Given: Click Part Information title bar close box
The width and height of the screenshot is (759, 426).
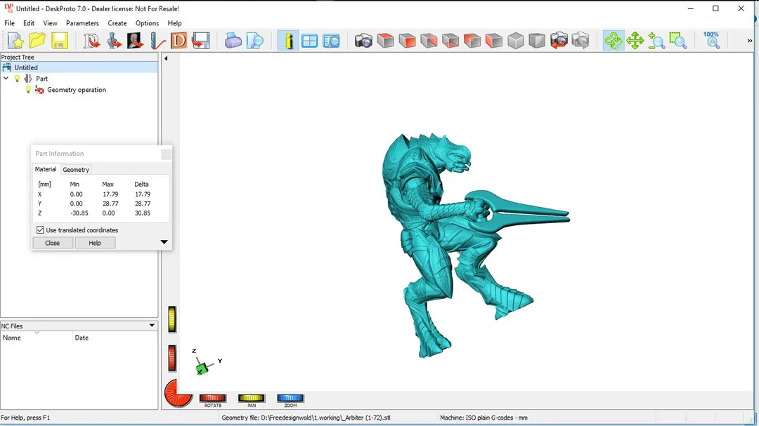Looking at the screenshot, I should 166,154.
